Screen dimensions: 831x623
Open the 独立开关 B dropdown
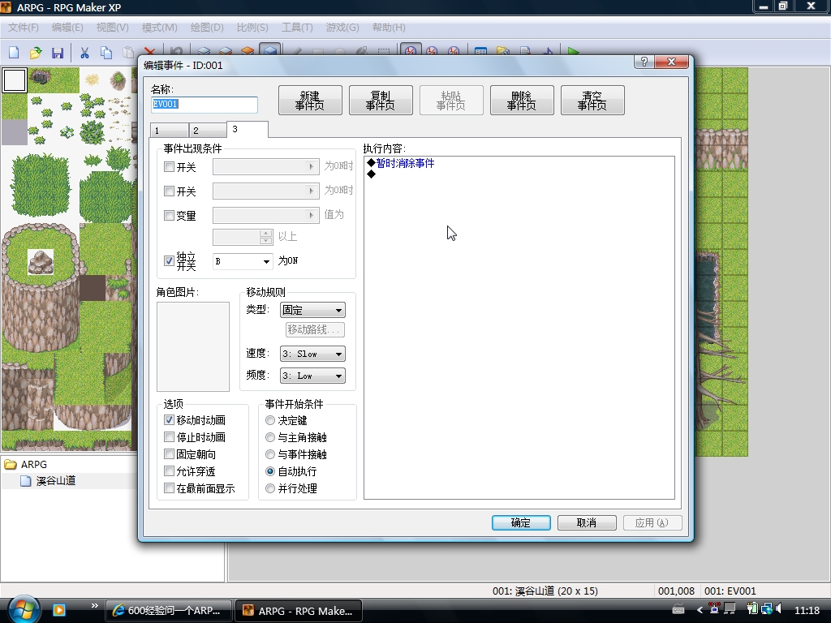(243, 261)
